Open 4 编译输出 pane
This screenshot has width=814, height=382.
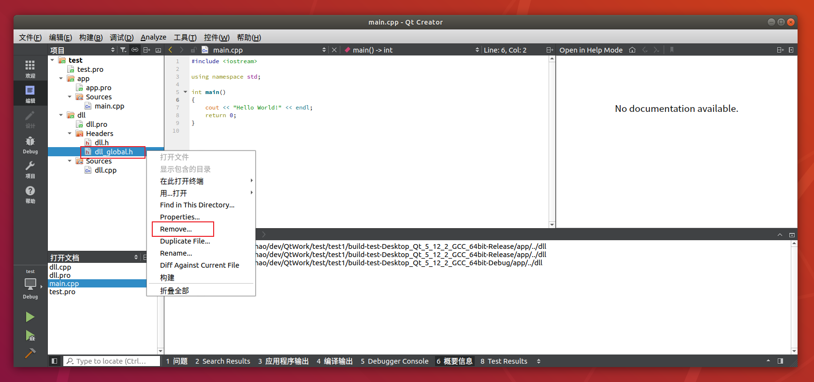pos(334,361)
